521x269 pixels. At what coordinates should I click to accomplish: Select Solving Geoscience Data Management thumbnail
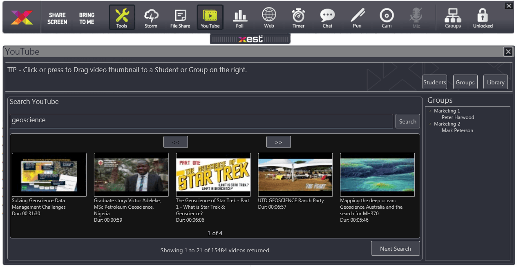(49, 175)
